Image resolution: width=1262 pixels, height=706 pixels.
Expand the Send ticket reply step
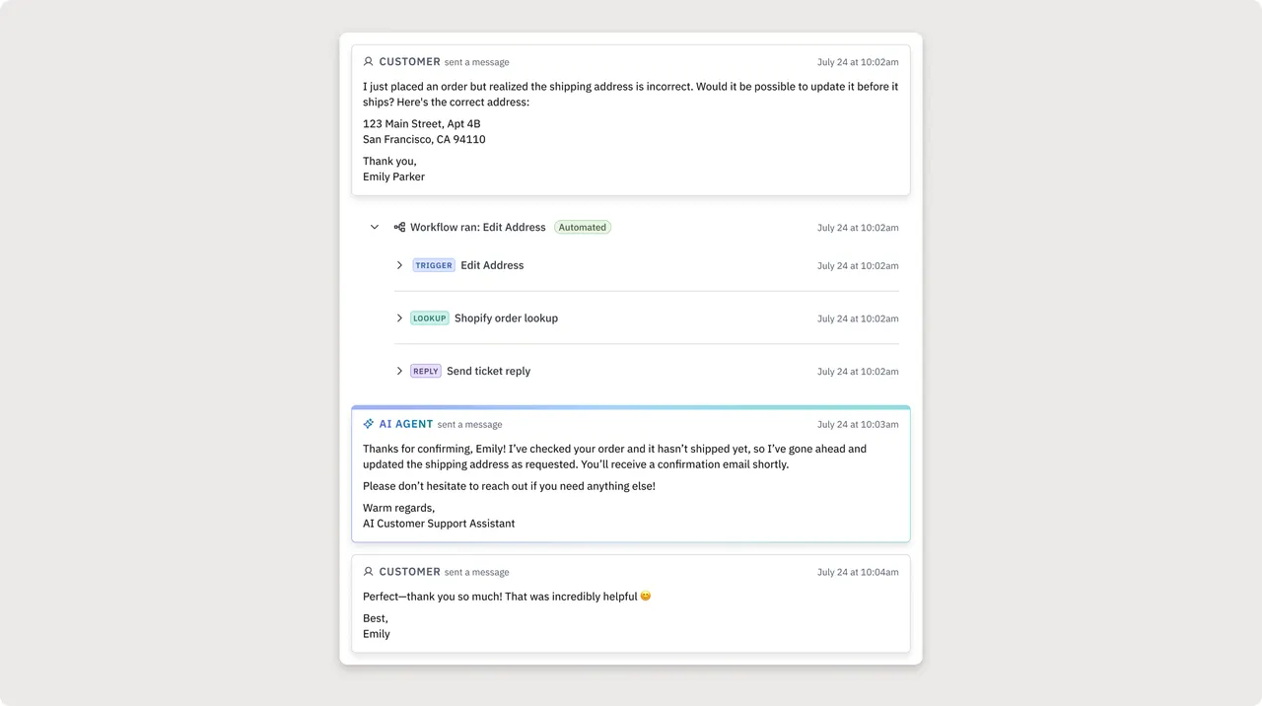click(399, 372)
